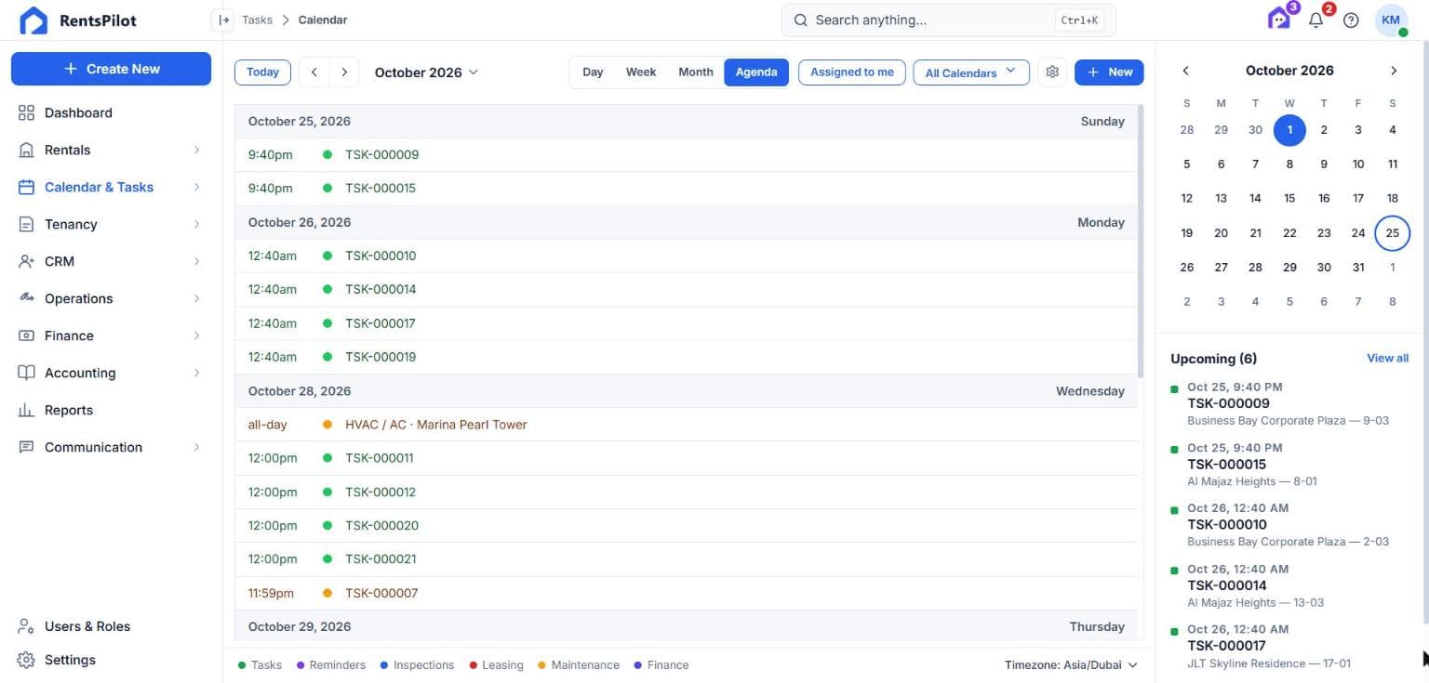Viewport: 1429px width, 683px height.
Task: Collapse sidebar using the arrow toggle icon
Action: tap(222, 20)
